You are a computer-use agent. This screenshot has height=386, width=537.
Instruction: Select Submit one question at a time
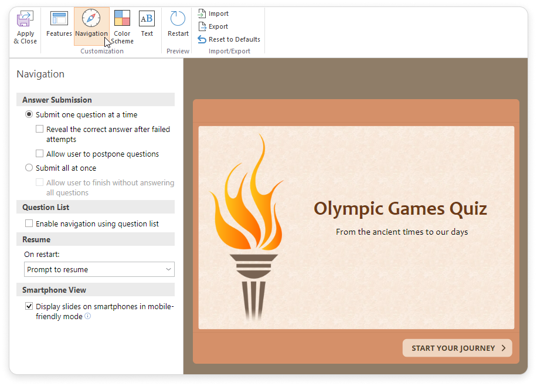coord(29,115)
